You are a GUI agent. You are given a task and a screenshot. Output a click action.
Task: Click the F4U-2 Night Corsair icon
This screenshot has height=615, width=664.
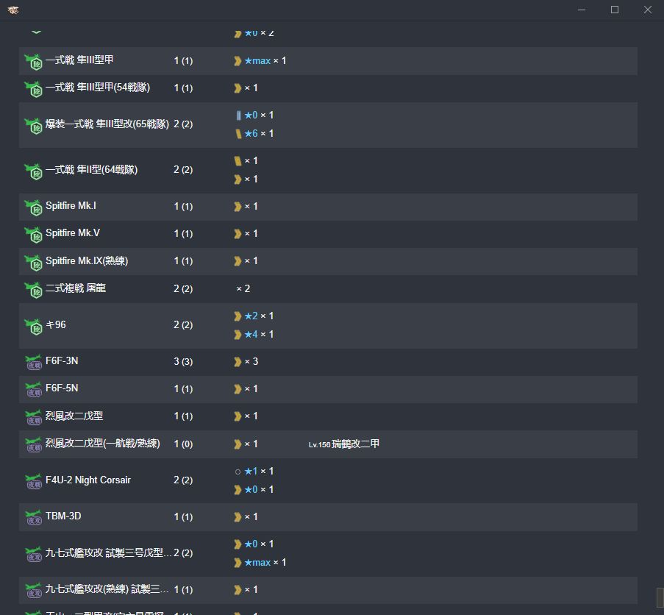click(33, 480)
